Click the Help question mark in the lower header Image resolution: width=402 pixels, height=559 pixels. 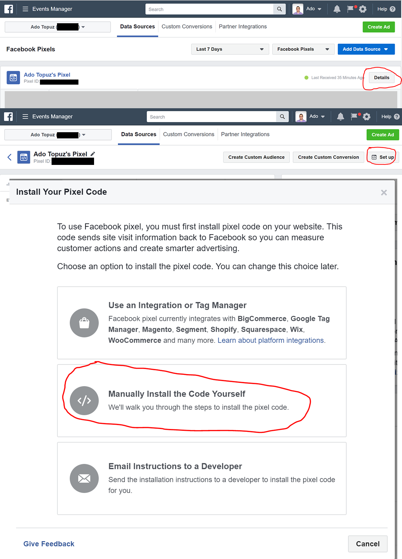397,117
